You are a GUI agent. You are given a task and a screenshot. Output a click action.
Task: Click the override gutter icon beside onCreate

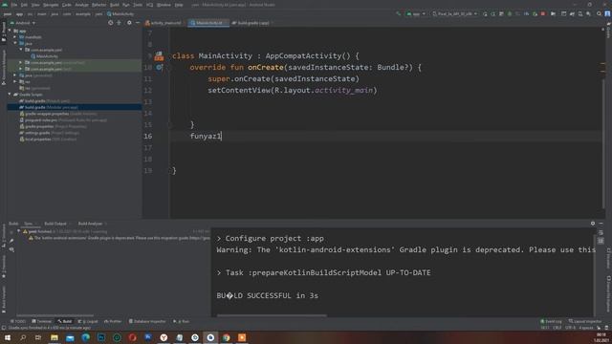click(159, 67)
